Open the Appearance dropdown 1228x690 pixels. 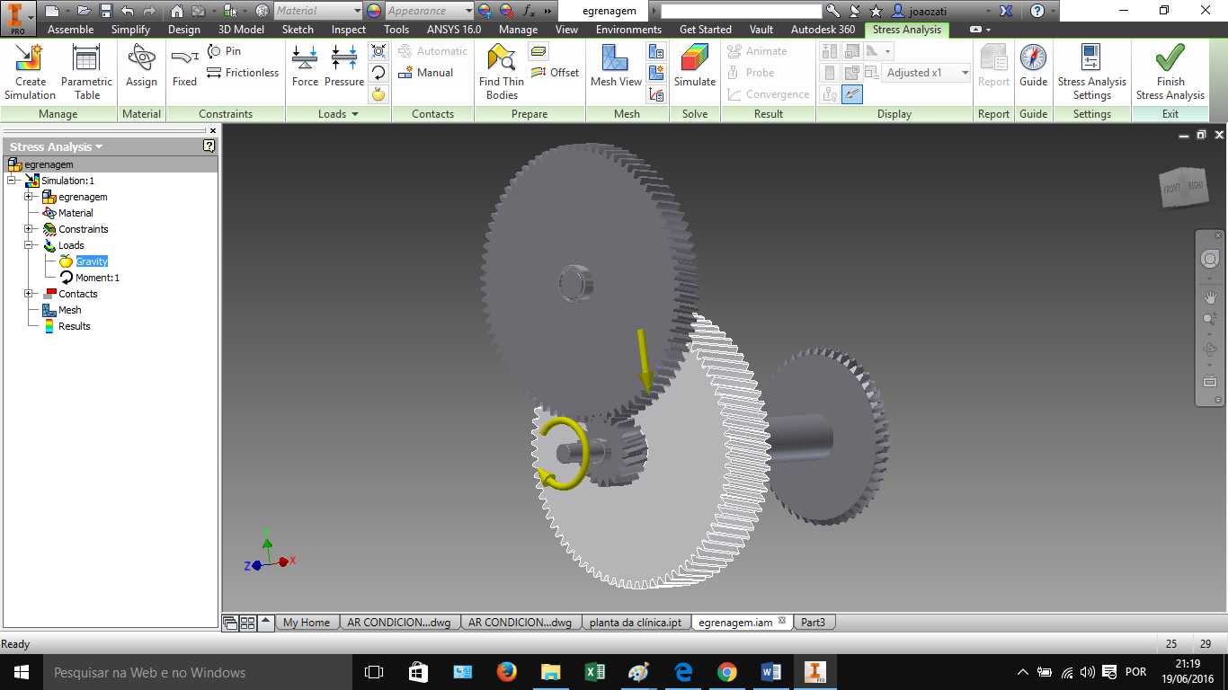[430, 11]
